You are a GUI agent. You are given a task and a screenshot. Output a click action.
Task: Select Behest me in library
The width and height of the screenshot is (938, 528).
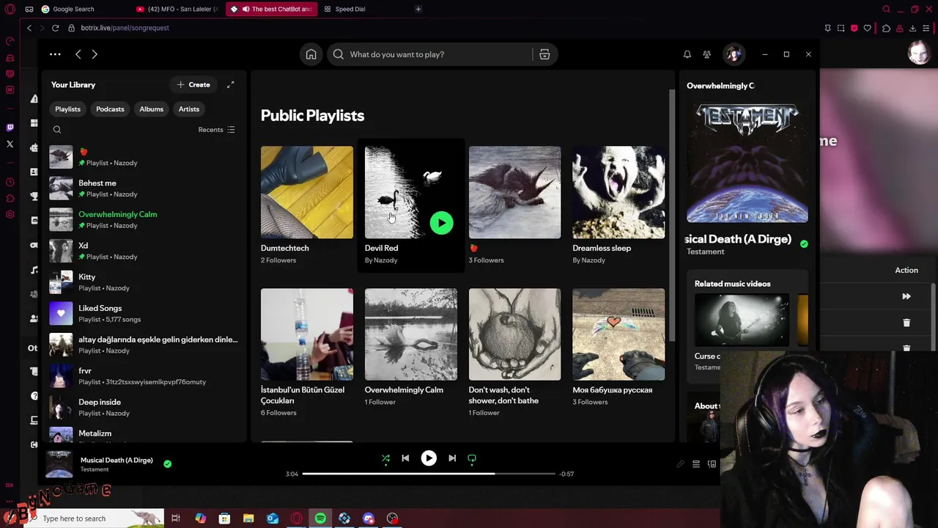[x=144, y=188]
